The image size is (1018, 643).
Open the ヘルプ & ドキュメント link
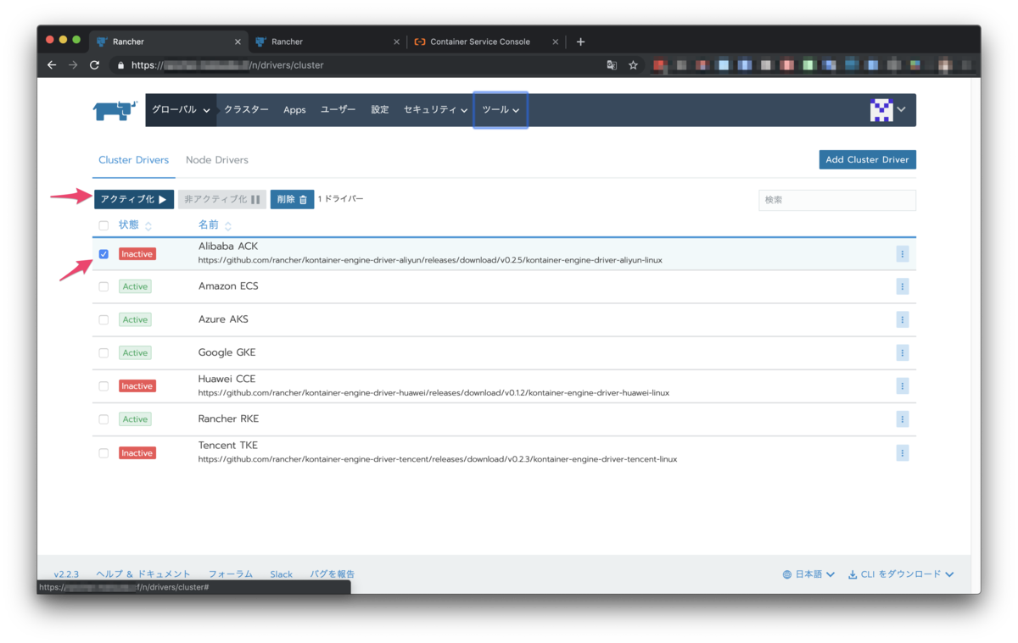[143, 574]
